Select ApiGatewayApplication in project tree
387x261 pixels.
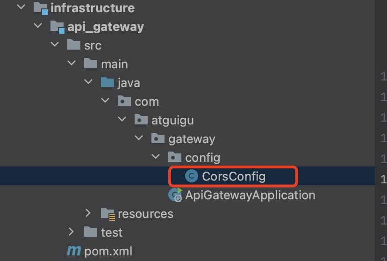click(250, 195)
